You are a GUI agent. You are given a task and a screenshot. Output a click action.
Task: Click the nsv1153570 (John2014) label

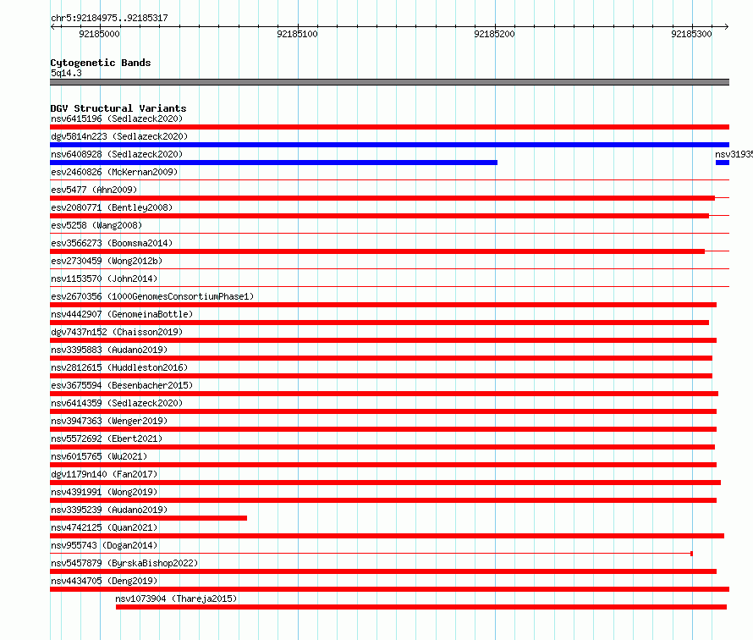pyautogui.click(x=104, y=279)
